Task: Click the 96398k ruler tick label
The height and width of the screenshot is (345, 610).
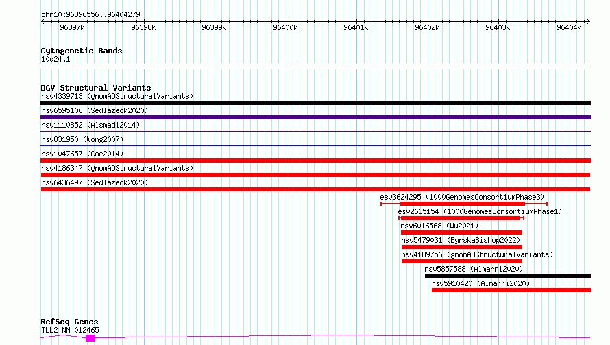Action: point(143,27)
